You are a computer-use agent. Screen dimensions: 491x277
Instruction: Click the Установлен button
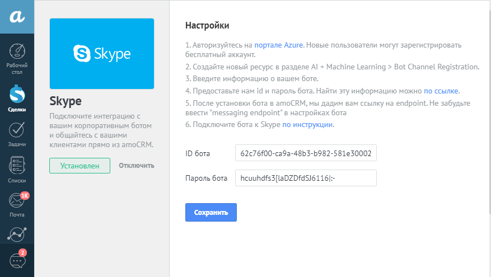80,166
